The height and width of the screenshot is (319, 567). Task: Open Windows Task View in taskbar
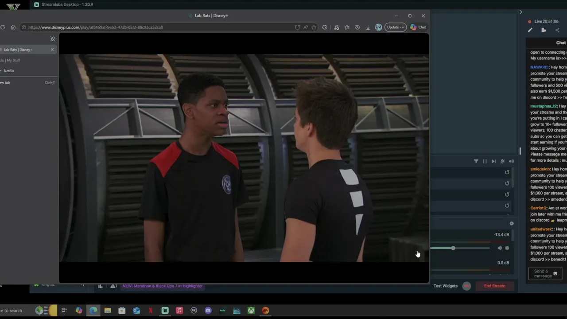64,311
